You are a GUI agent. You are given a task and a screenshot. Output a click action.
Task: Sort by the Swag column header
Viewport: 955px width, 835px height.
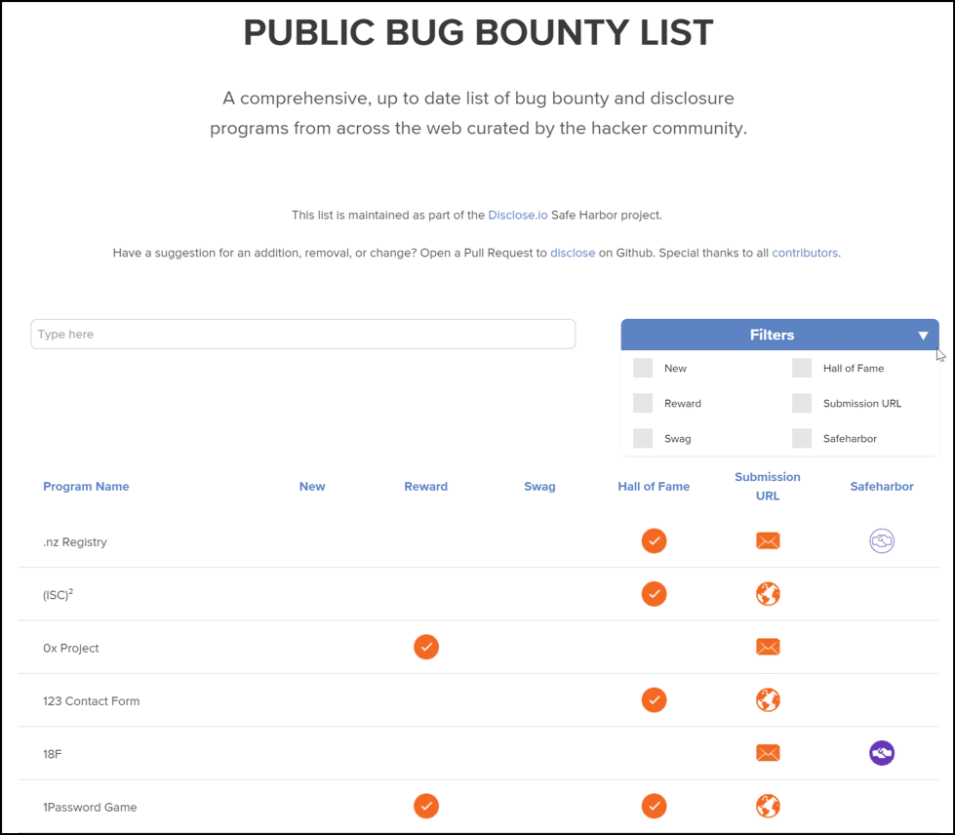click(x=539, y=486)
